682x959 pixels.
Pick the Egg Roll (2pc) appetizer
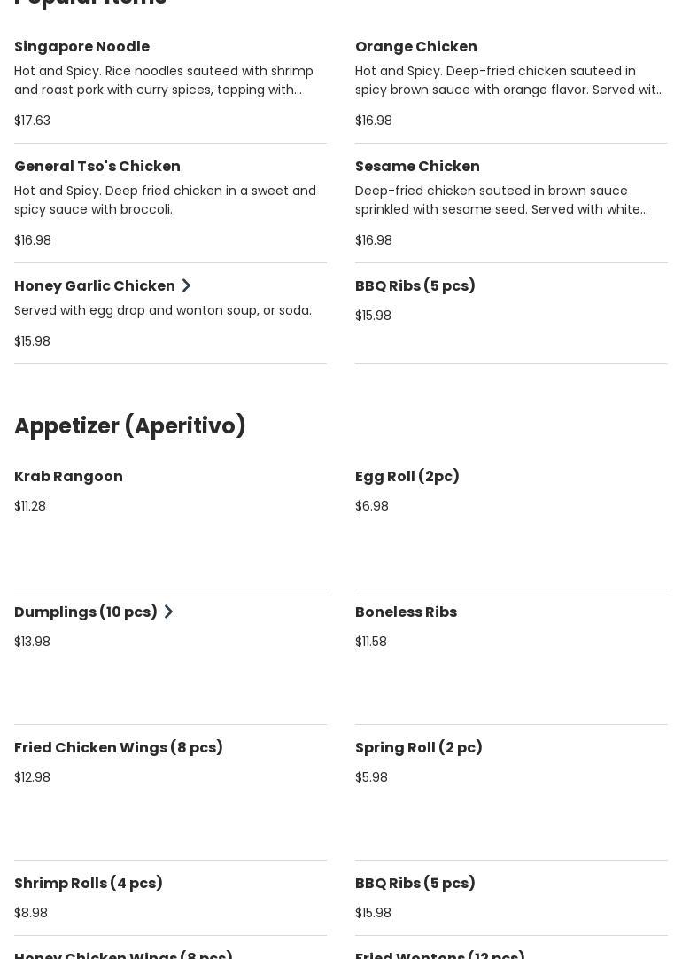(407, 476)
